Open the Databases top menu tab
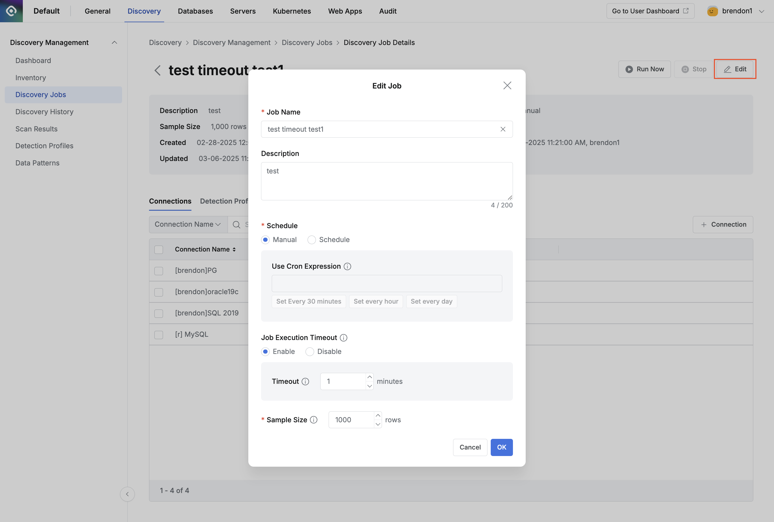The image size is (774, 522). (195, 11)
